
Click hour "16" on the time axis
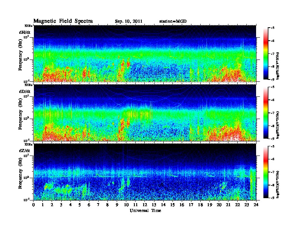pos(182,205)
